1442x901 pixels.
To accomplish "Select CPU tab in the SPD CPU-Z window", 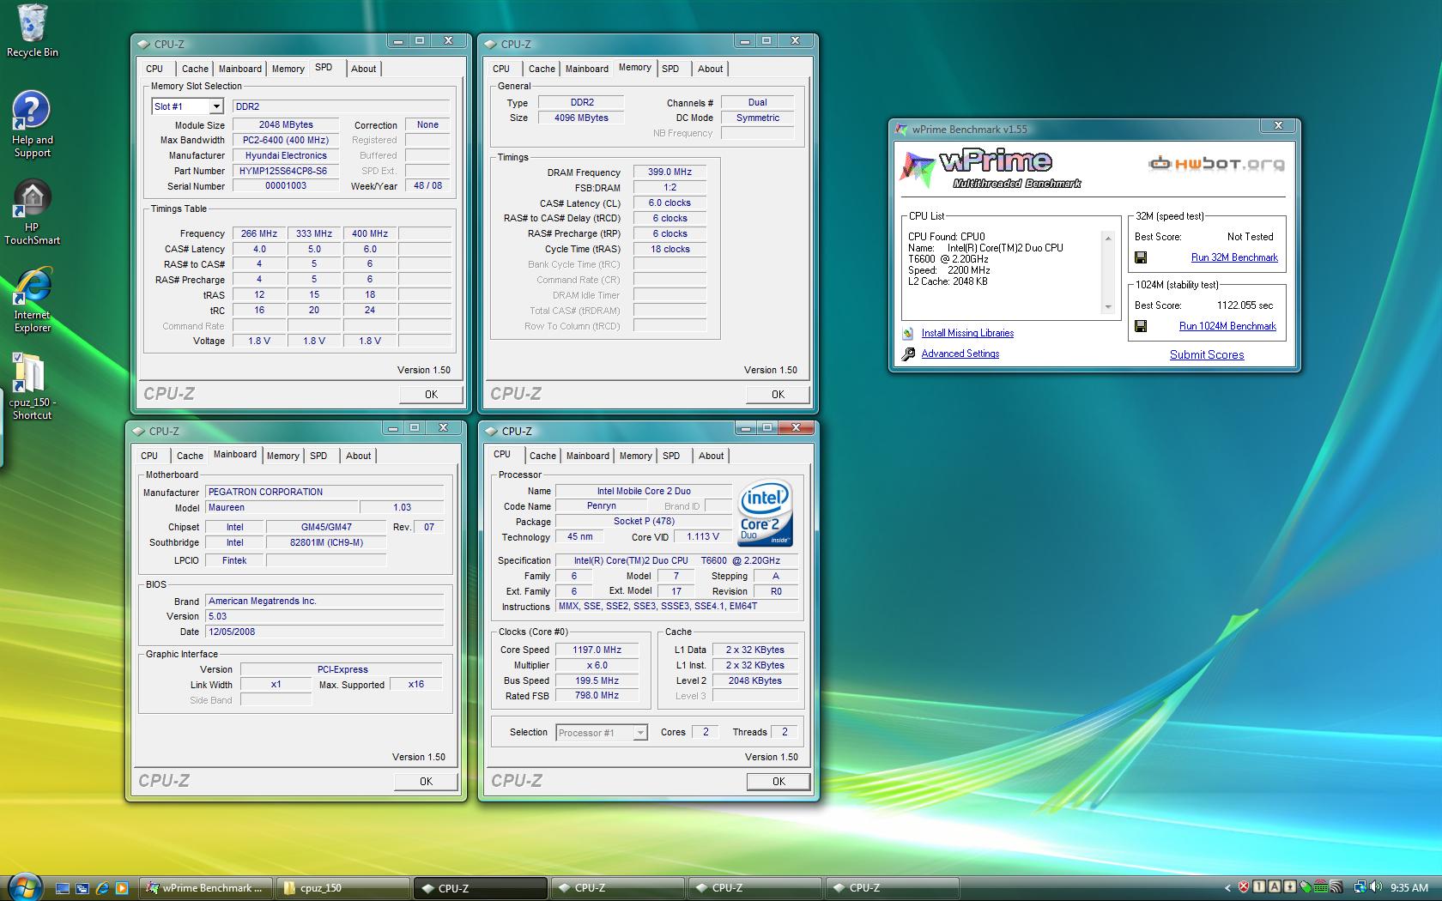I will (x=154, y=69).
